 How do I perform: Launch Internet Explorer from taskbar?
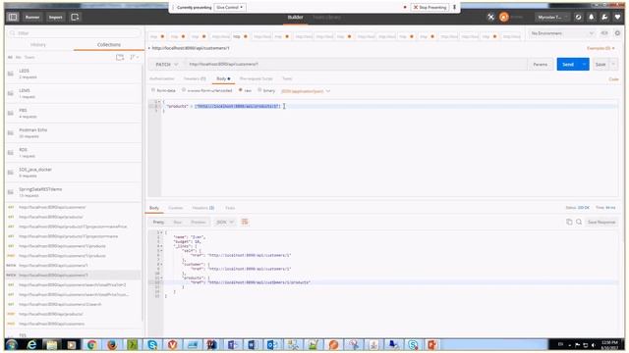(x=31, y=344)
